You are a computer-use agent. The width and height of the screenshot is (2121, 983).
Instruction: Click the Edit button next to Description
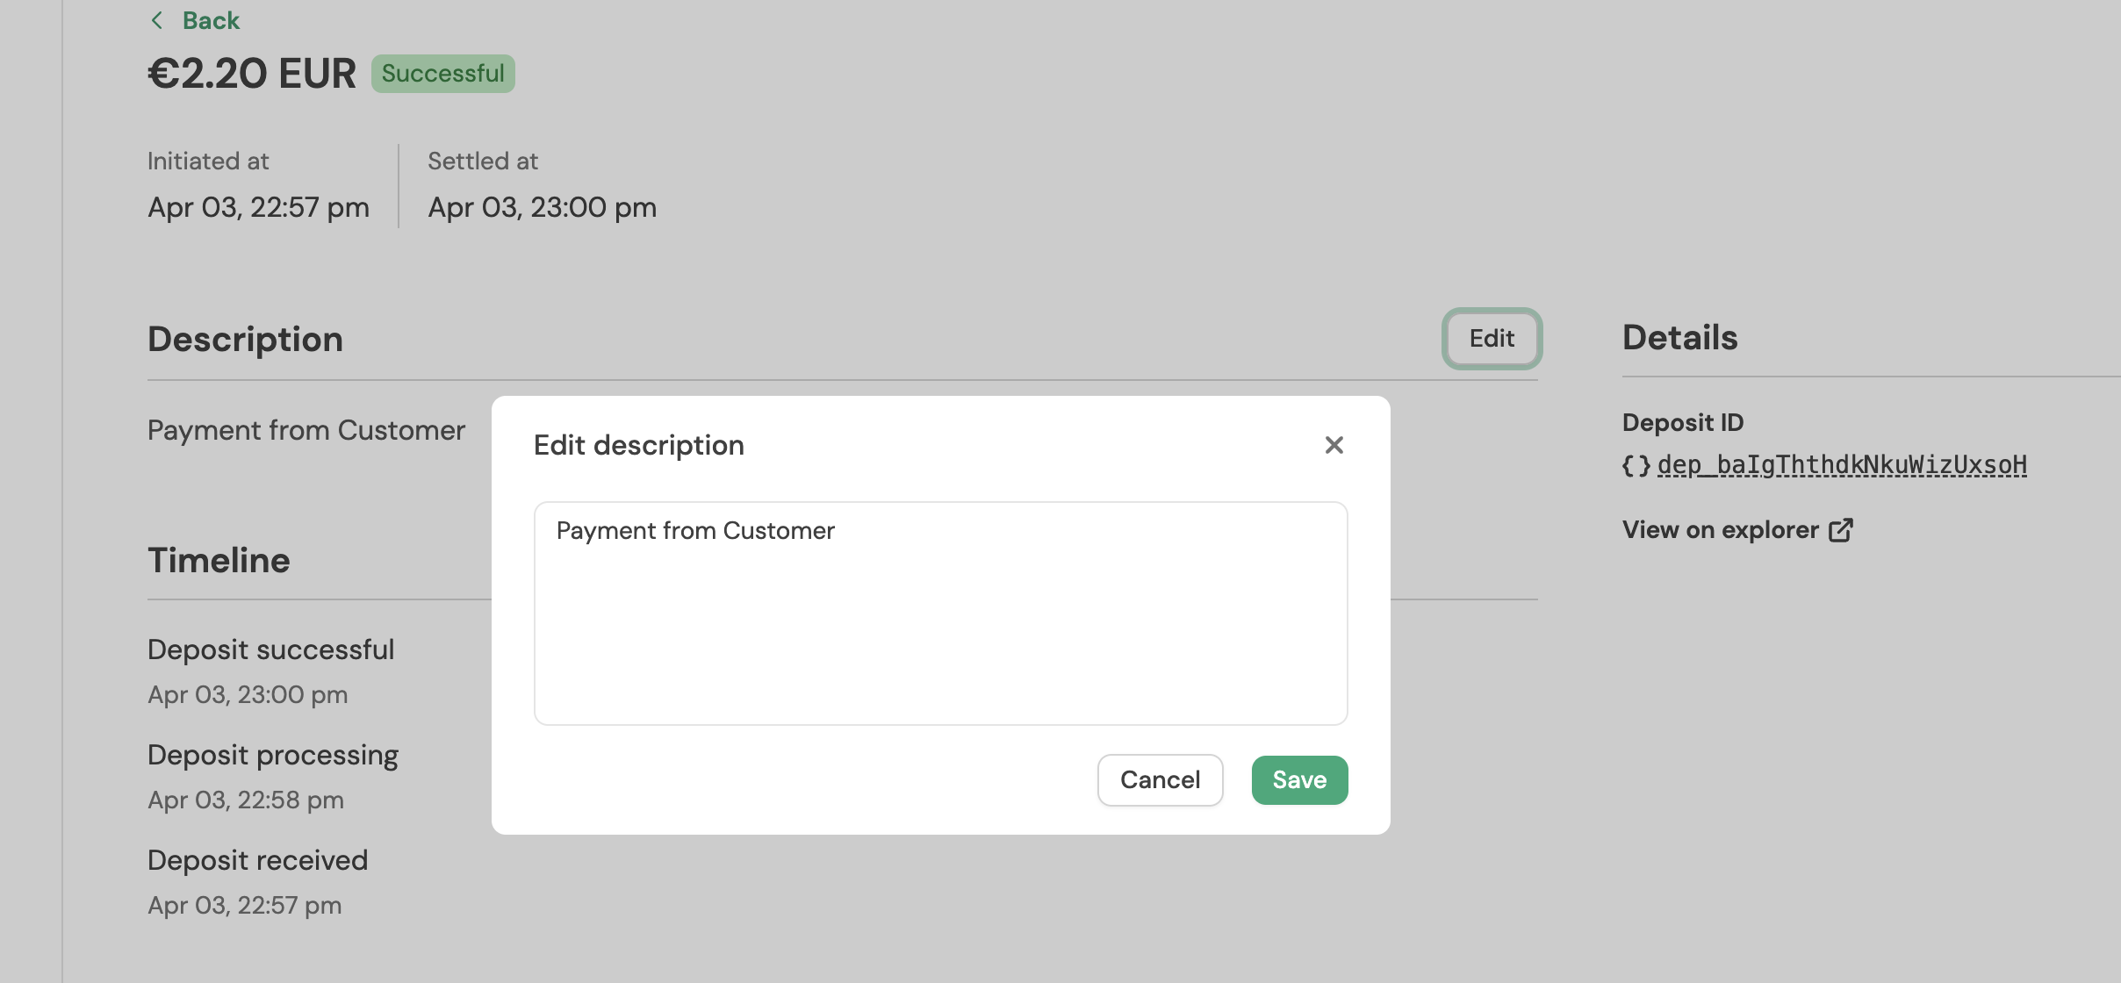[1492, 339]
